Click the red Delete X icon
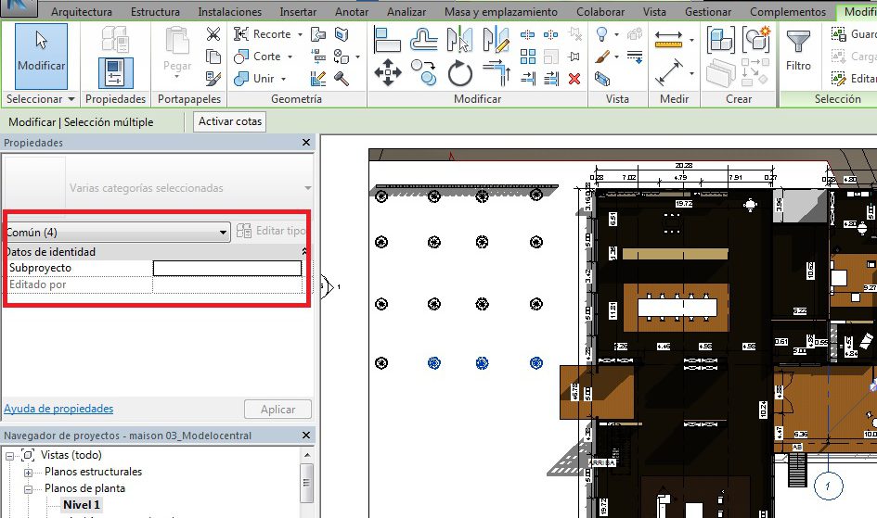Screen dimensions: 877x518 click(x=574, y=79)
